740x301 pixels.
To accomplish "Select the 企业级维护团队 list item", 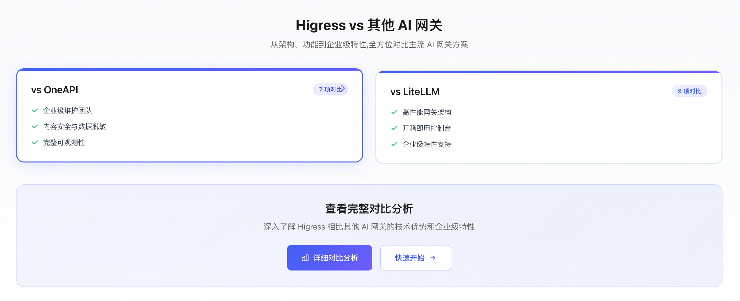I will coord(62,110).
